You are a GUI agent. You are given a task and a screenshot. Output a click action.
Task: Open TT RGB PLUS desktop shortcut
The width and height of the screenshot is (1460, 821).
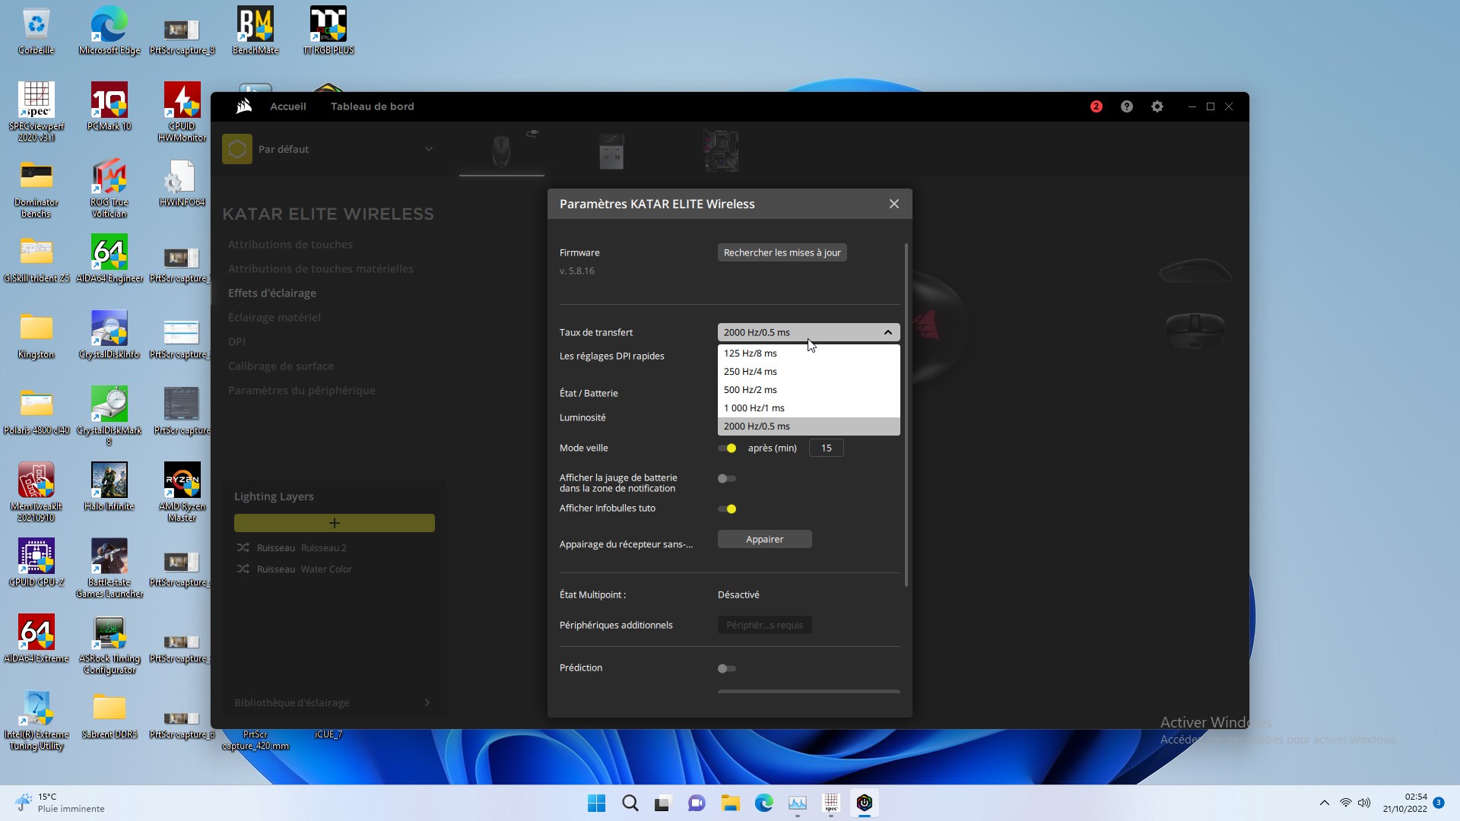[x=328, y=32]
